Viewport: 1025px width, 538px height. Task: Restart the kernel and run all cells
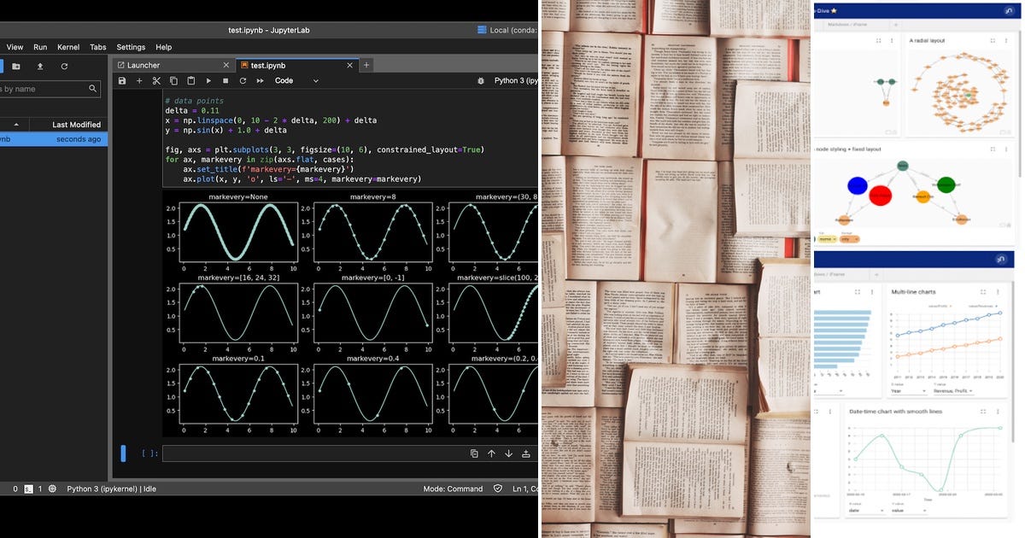260,80
